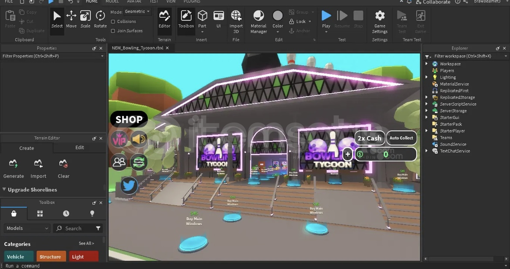Focus the Run a command bar
The image size is (510, 269).
coord(255,266)
